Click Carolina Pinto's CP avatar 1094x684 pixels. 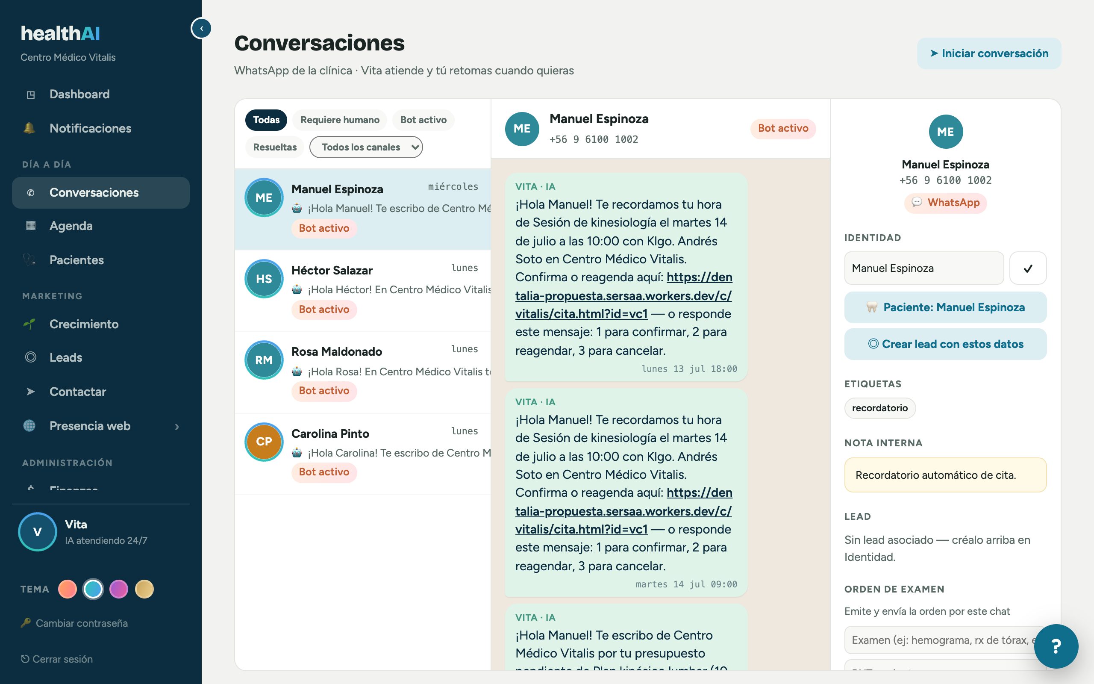tap(264, 442)
